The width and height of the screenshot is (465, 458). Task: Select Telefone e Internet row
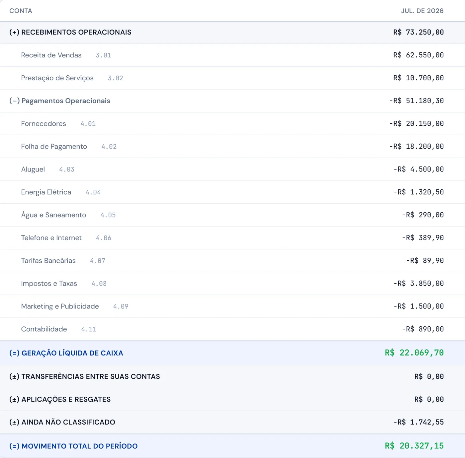click(232, 238)
